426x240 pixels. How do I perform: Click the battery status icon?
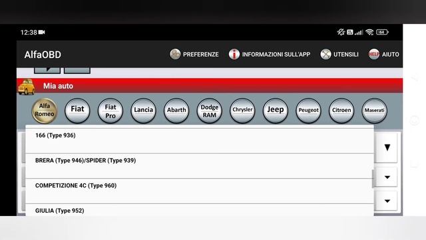[382, 32]
